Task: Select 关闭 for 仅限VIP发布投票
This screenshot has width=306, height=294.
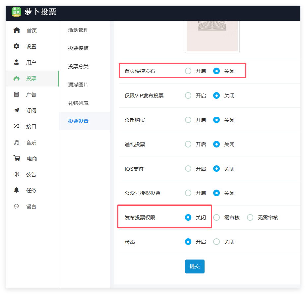Action: click(x=216, y=95)
